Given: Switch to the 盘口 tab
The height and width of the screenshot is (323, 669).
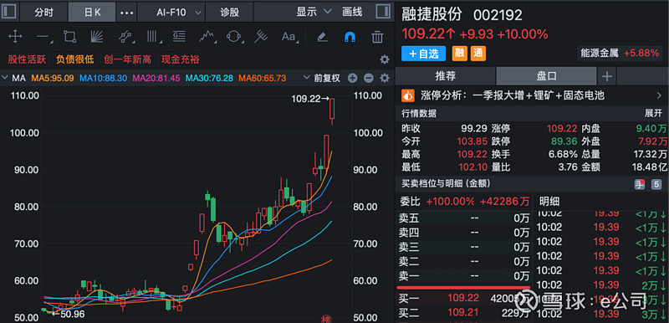Looking at the screenshot, I should point(546,76).
